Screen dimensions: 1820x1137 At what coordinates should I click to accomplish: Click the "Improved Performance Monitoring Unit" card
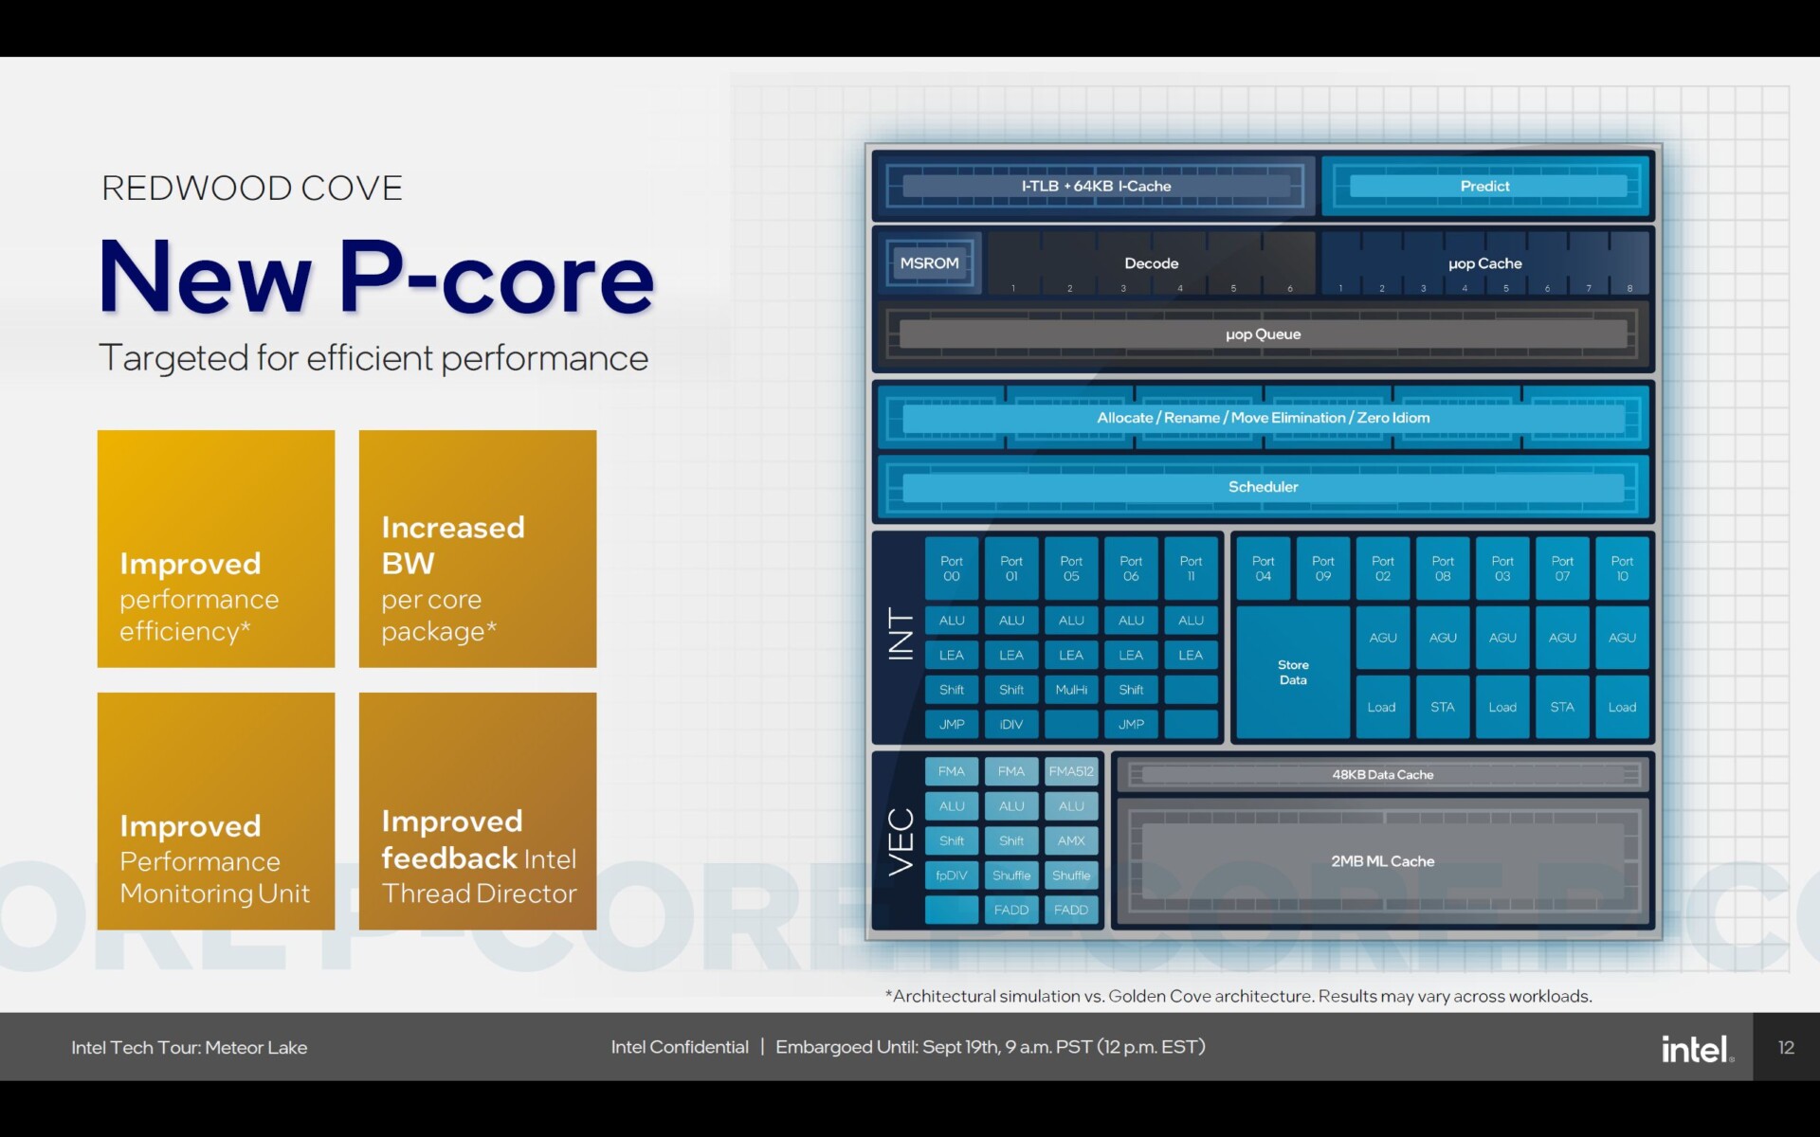tap(216, 811)
